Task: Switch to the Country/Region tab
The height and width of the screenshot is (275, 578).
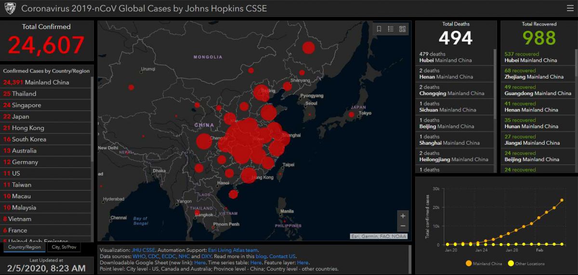Action: [25, 247]
